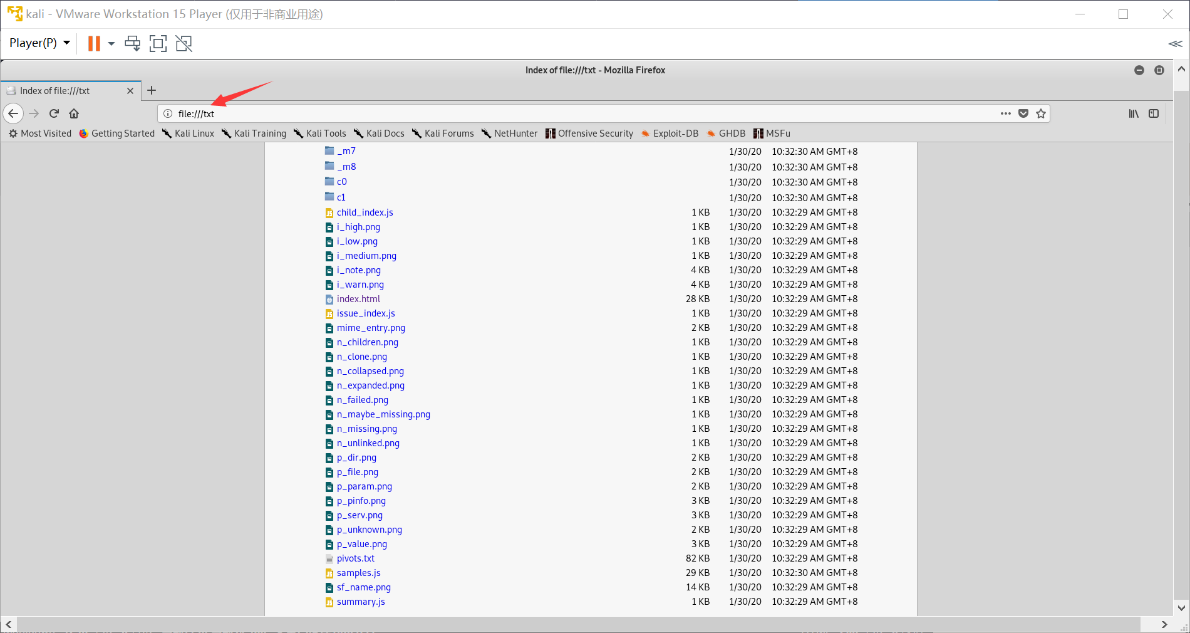
Task: Open the GHDB bookmark
Action: tap(726, 133)
